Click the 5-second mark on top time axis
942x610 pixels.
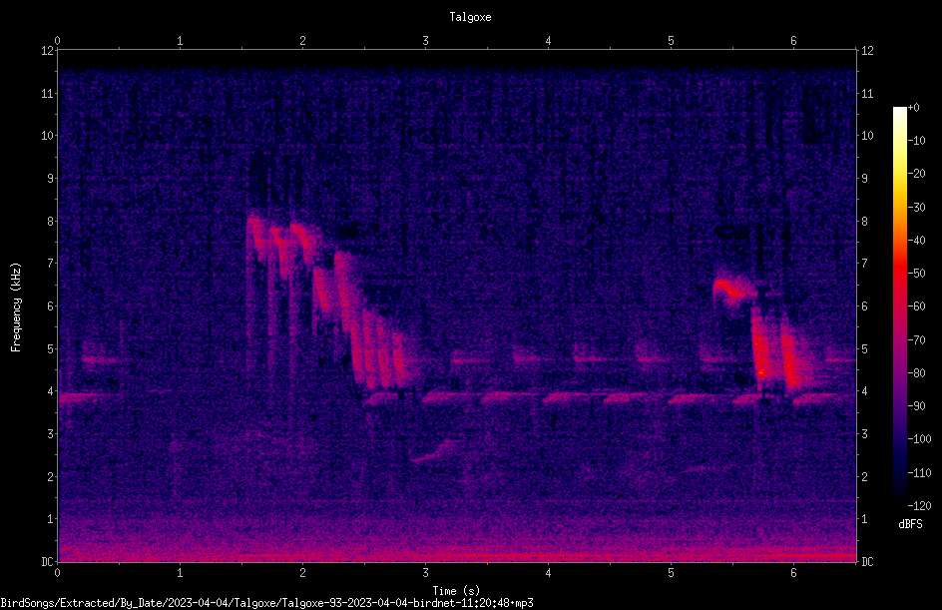click(x=671, y=41)
